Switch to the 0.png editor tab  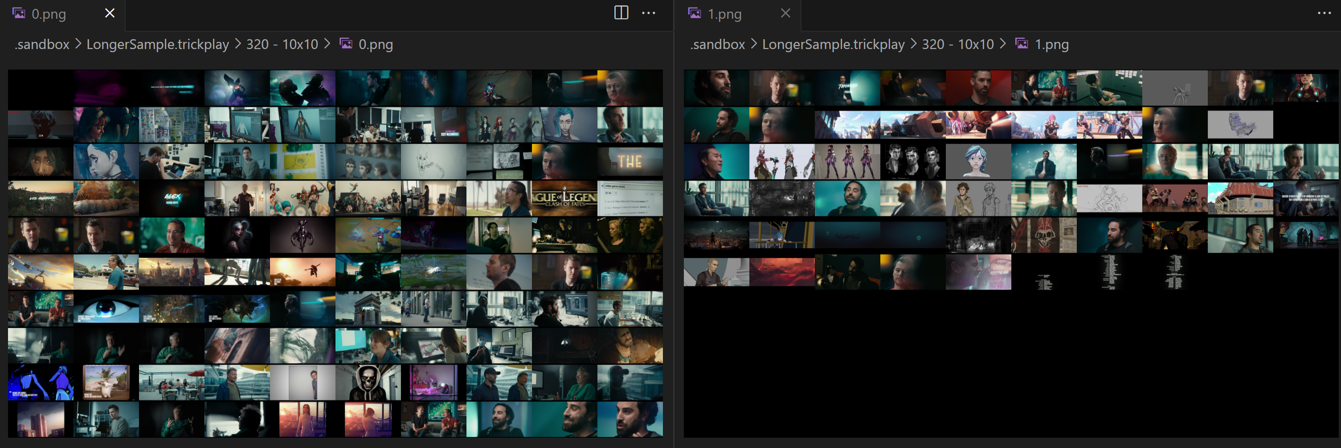pyautogui.click(x=62, y=14)
